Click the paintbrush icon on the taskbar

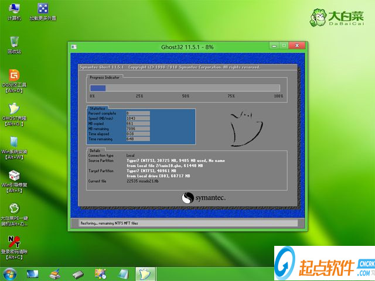point(55,273)
